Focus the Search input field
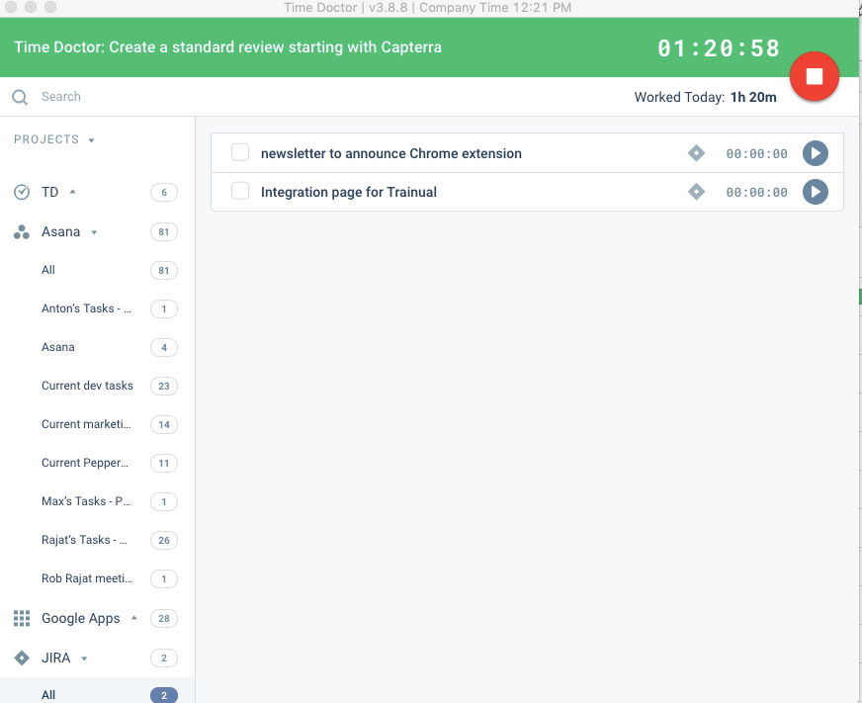The width and height of the screenshot is (862, 703). tap(61, 97)
